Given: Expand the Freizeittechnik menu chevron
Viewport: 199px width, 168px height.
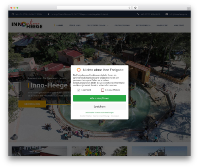Looking at the screenshot, I should click(x=108, y=25).
